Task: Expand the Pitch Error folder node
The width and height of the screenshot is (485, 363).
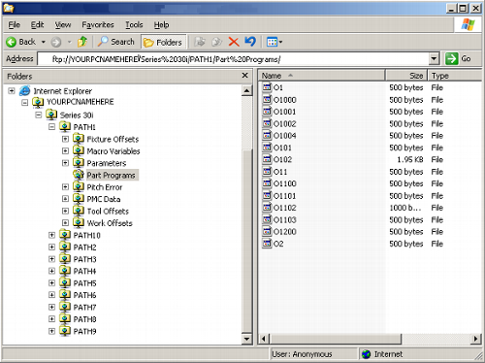Action: point(65,187)
